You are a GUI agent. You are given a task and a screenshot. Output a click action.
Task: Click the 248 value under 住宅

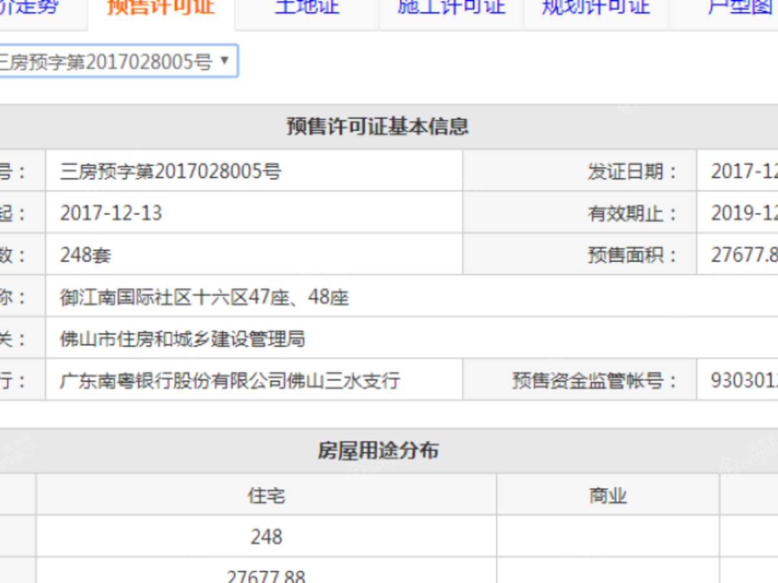click(266, 536)
